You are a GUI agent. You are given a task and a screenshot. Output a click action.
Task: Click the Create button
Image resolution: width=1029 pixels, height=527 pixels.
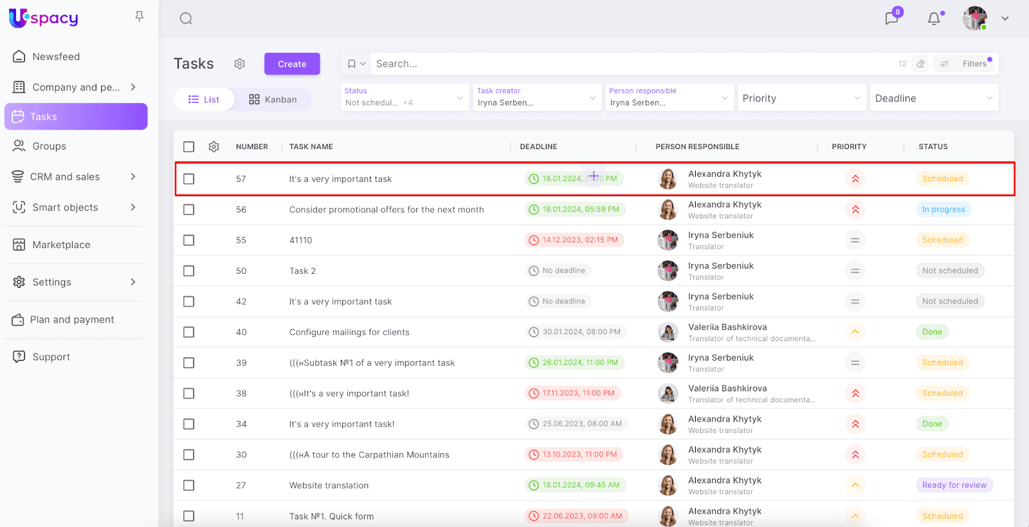click(292, 64)
